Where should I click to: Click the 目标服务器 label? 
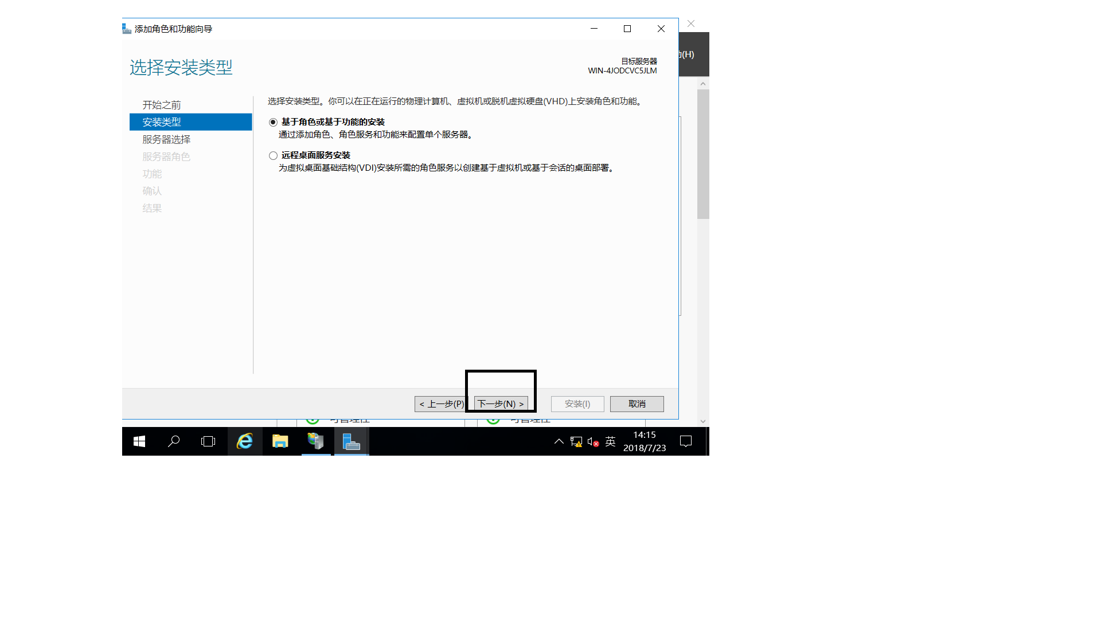[639, 61]
